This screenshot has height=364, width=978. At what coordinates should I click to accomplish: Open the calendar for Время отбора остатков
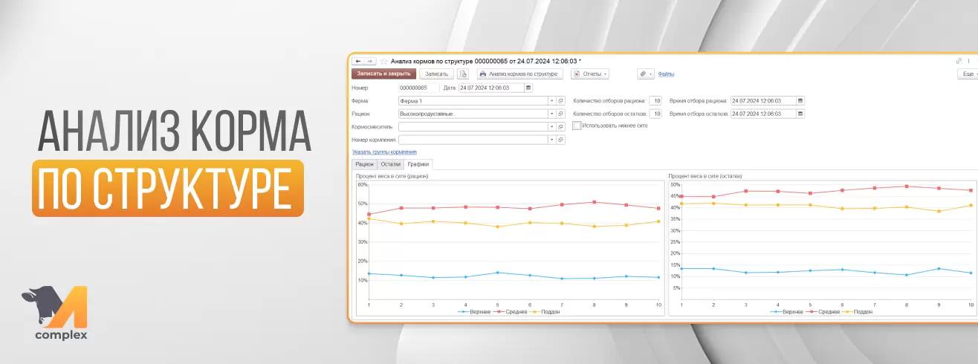[800, 114]
